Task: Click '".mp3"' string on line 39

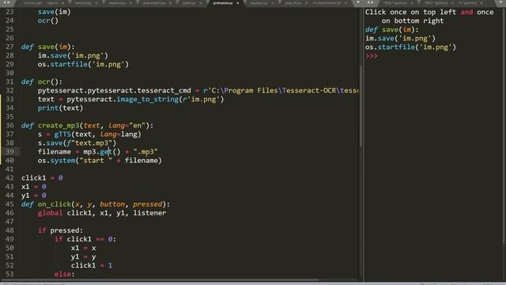Action: click(x=145, y=151)
